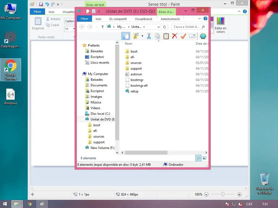The width and height of the screenshot is (278, 208).
Task: Click breadcrumb arrow after Unita... in address bar
Action: coord(144,27)
